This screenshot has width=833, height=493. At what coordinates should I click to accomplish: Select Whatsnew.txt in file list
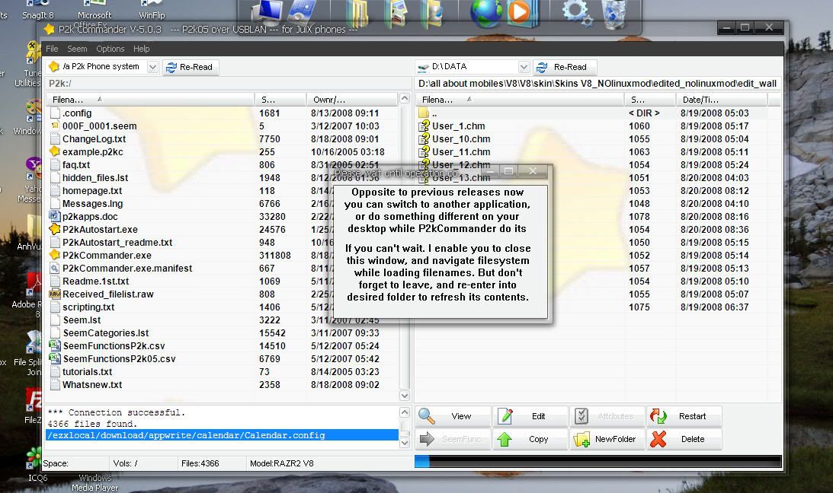coord(92,384)
